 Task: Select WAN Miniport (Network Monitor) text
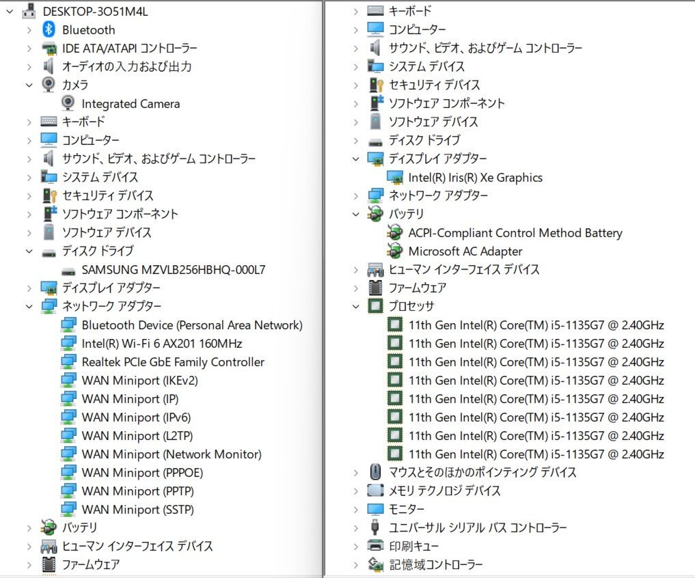(172, 454)
